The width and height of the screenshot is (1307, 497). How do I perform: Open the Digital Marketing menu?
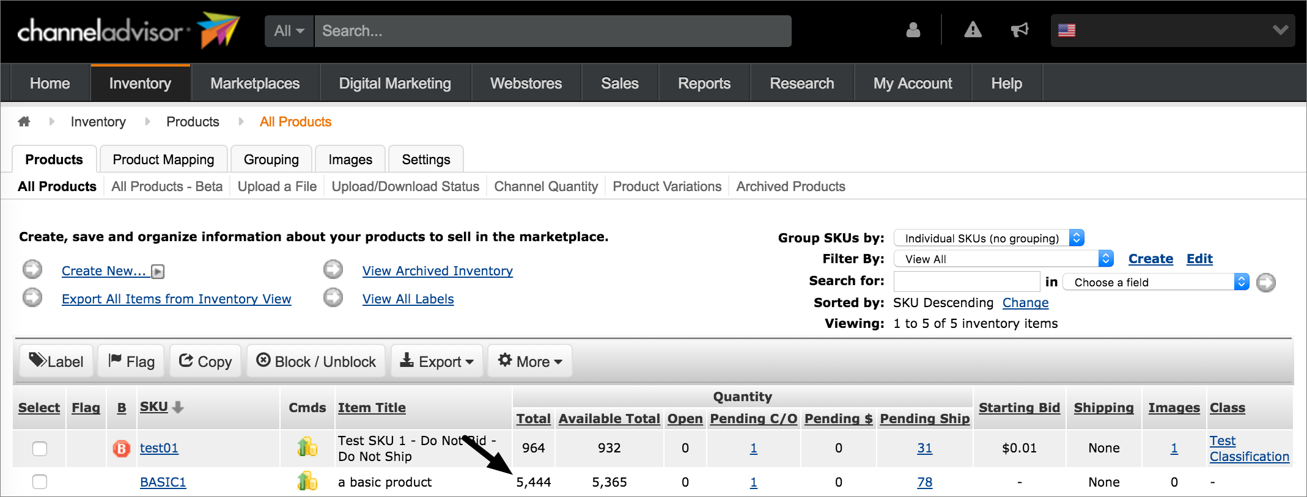click(x=395, y=84)
